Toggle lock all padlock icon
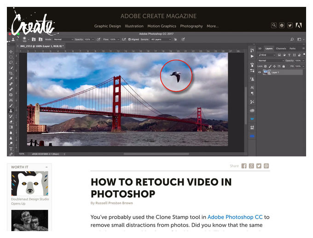This screenshot has height=238, width=313. [284, 66]
